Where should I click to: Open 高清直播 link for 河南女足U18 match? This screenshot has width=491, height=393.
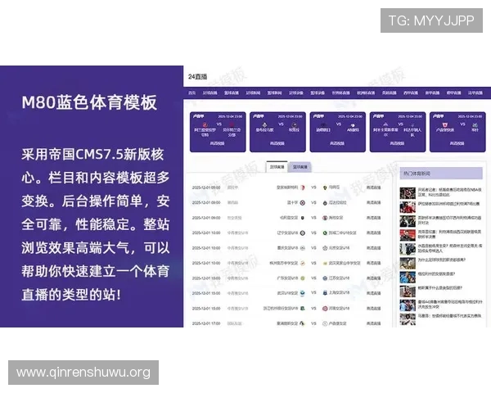click(373, 309)
